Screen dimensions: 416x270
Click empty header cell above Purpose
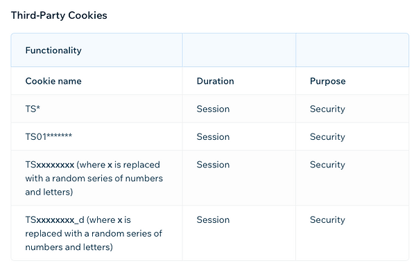click(x=352, y=50)
